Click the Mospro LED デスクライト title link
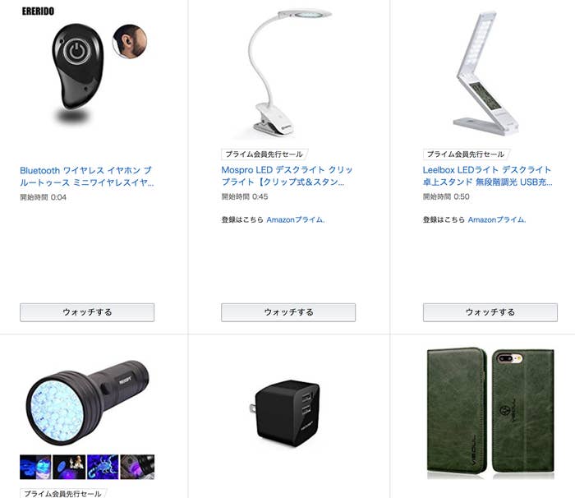Viewport: 575px width, 498px height. pos(287,176)
